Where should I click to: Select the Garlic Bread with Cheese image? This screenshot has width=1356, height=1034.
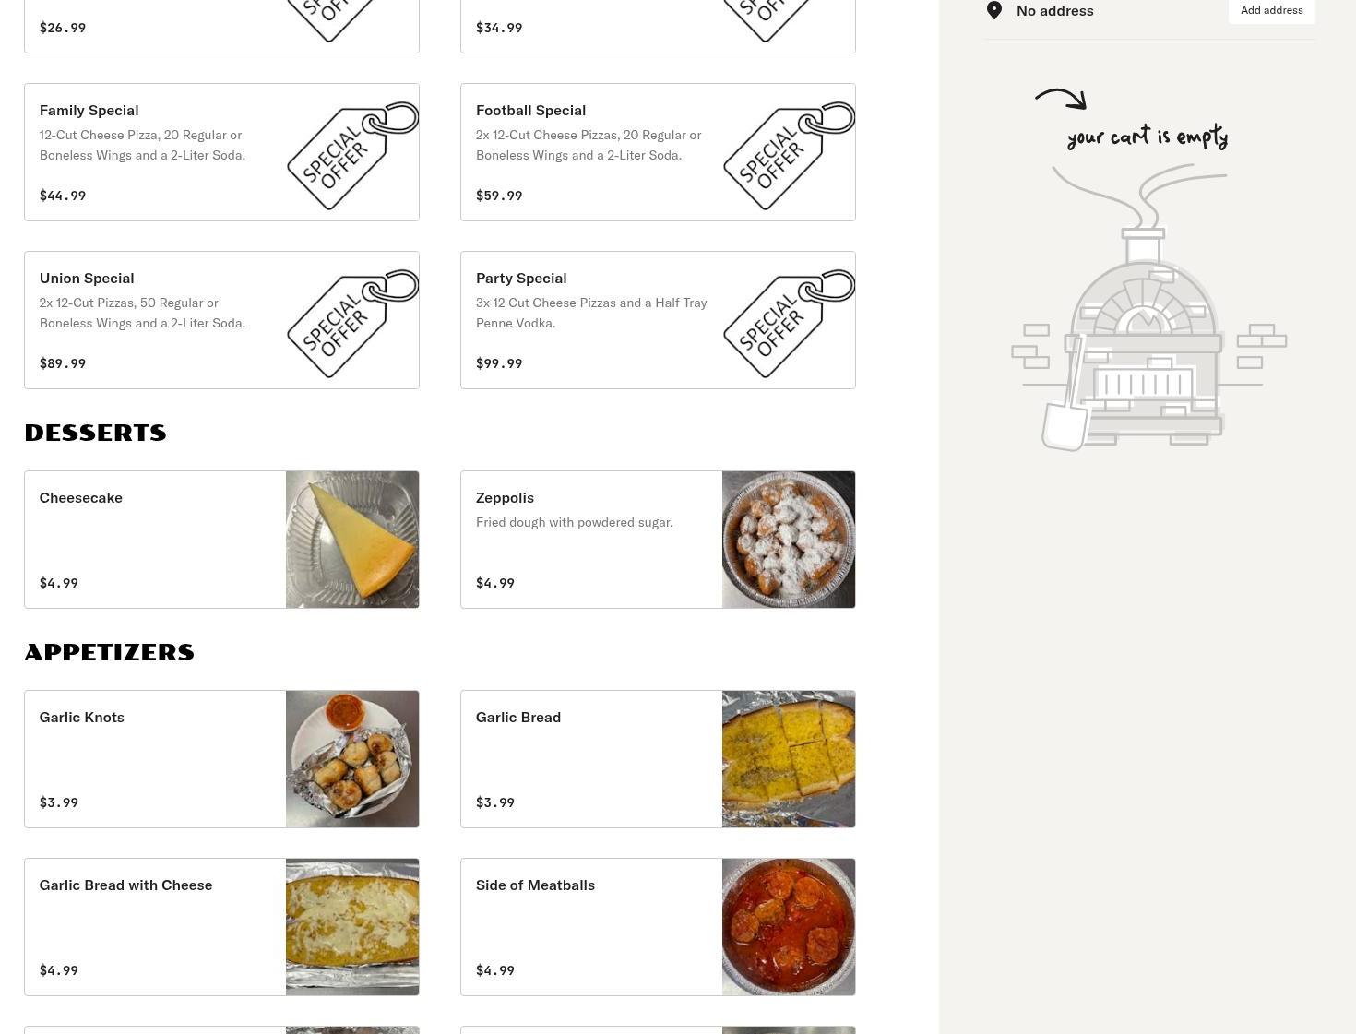(352, 927)
